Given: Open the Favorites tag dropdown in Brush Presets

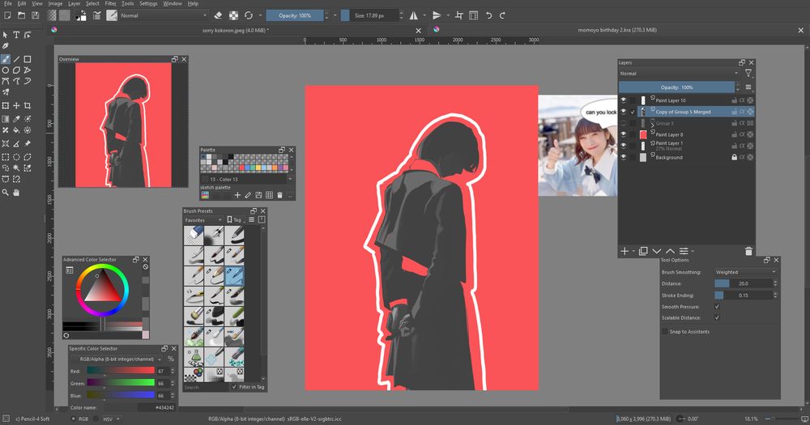Looking at the screenshot, I should coord(203,219).
